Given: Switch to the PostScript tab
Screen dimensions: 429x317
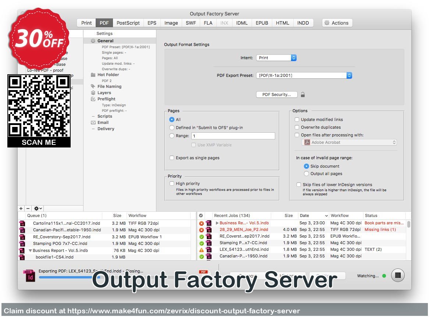Looking at the screenshot, I should pos(128,23).
